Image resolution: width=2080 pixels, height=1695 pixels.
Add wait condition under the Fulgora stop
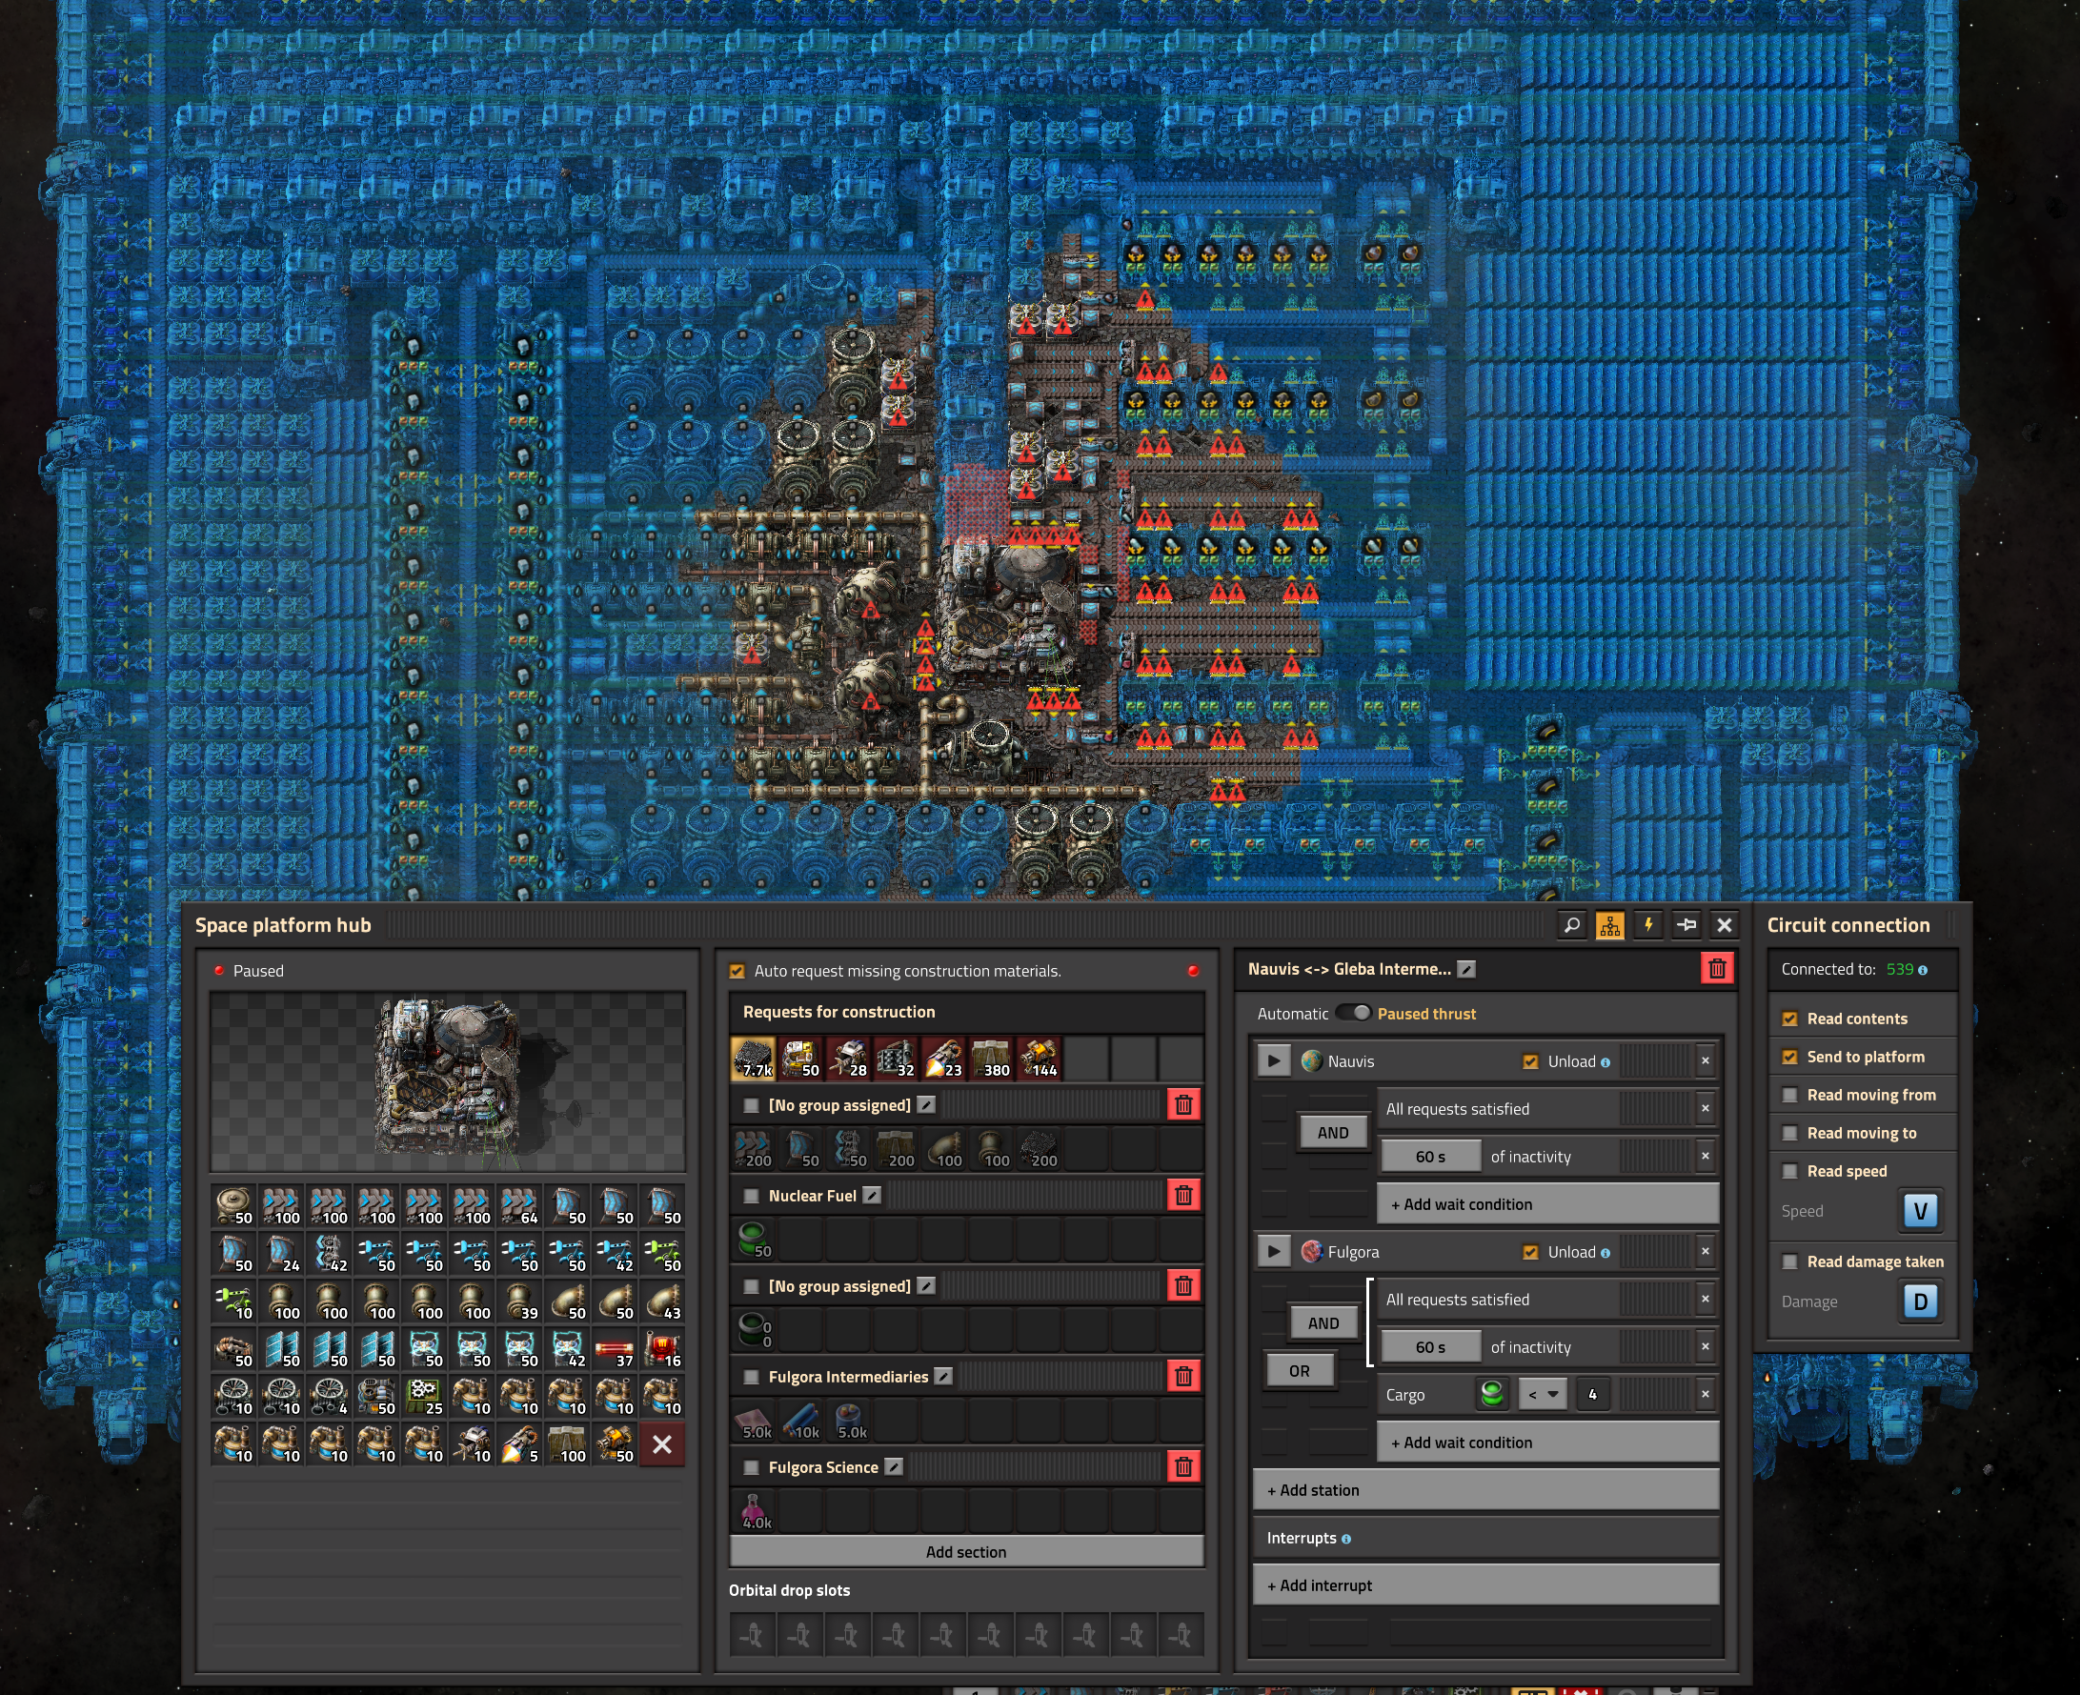pos(1547,1443)
